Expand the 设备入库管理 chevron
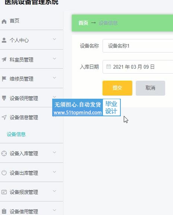This screenshot has height=215, width=173. 54,152
